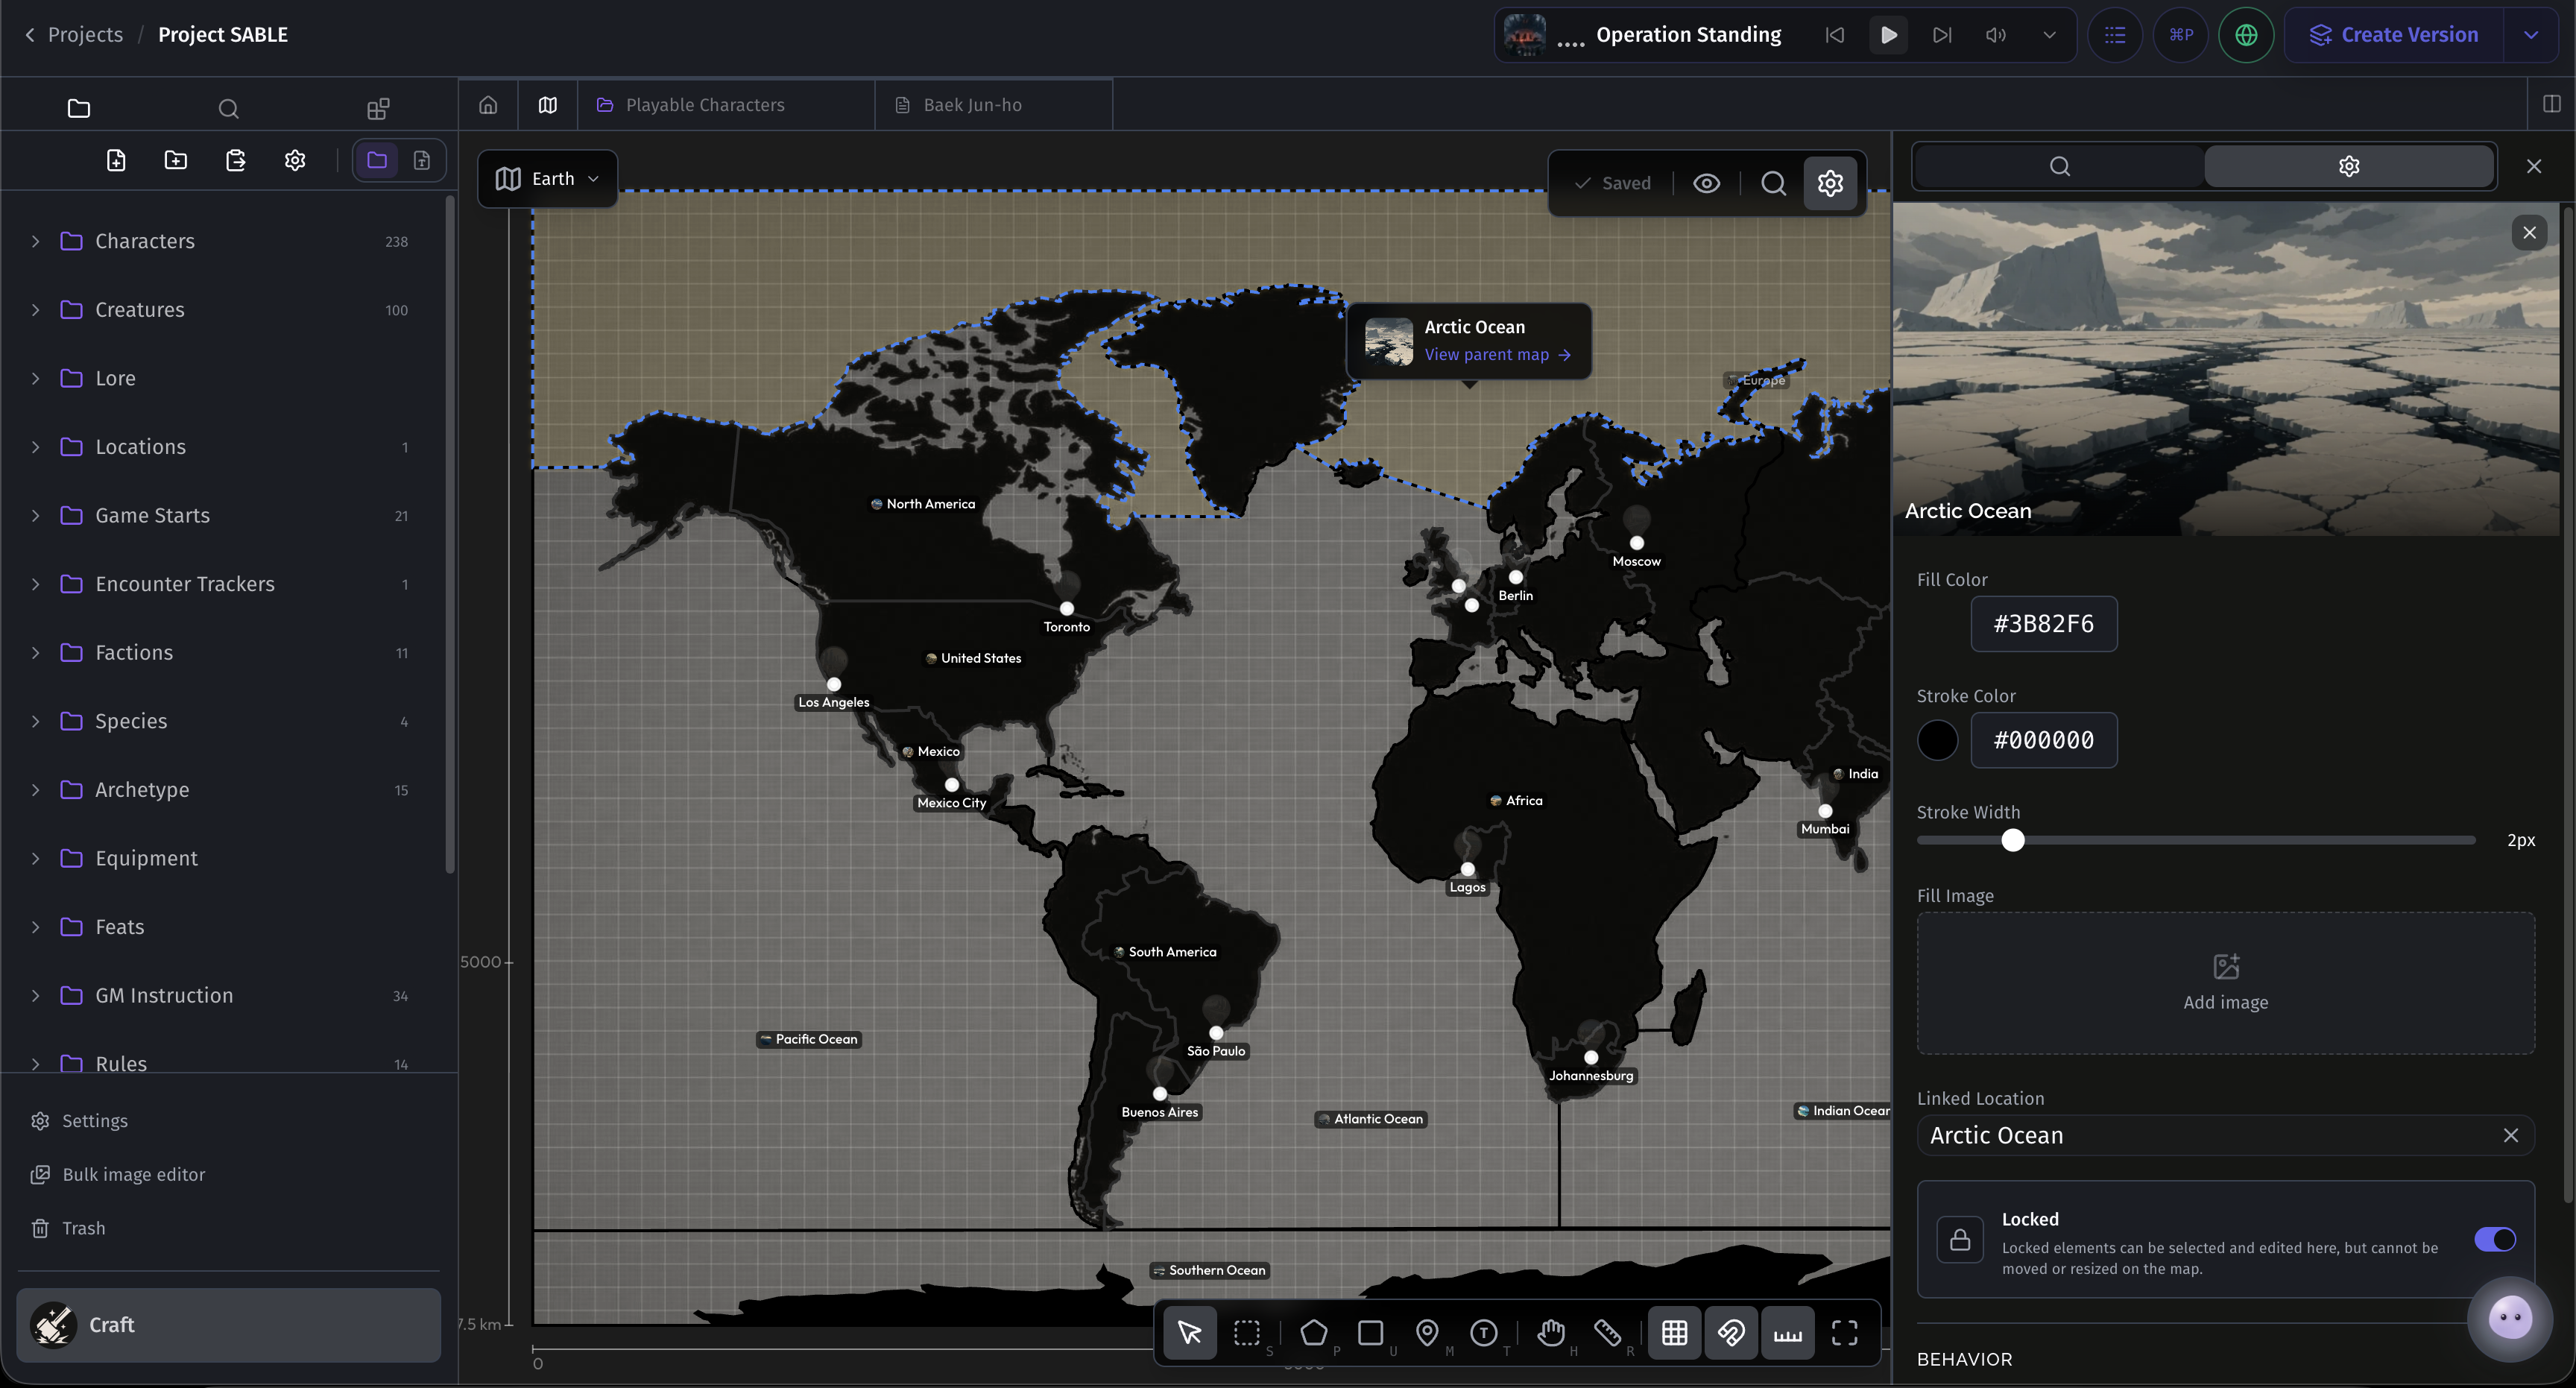Screen dimensions: 2576x1388
Task: Switch to Playable Characters tab
Action: [x=726, y=105]
